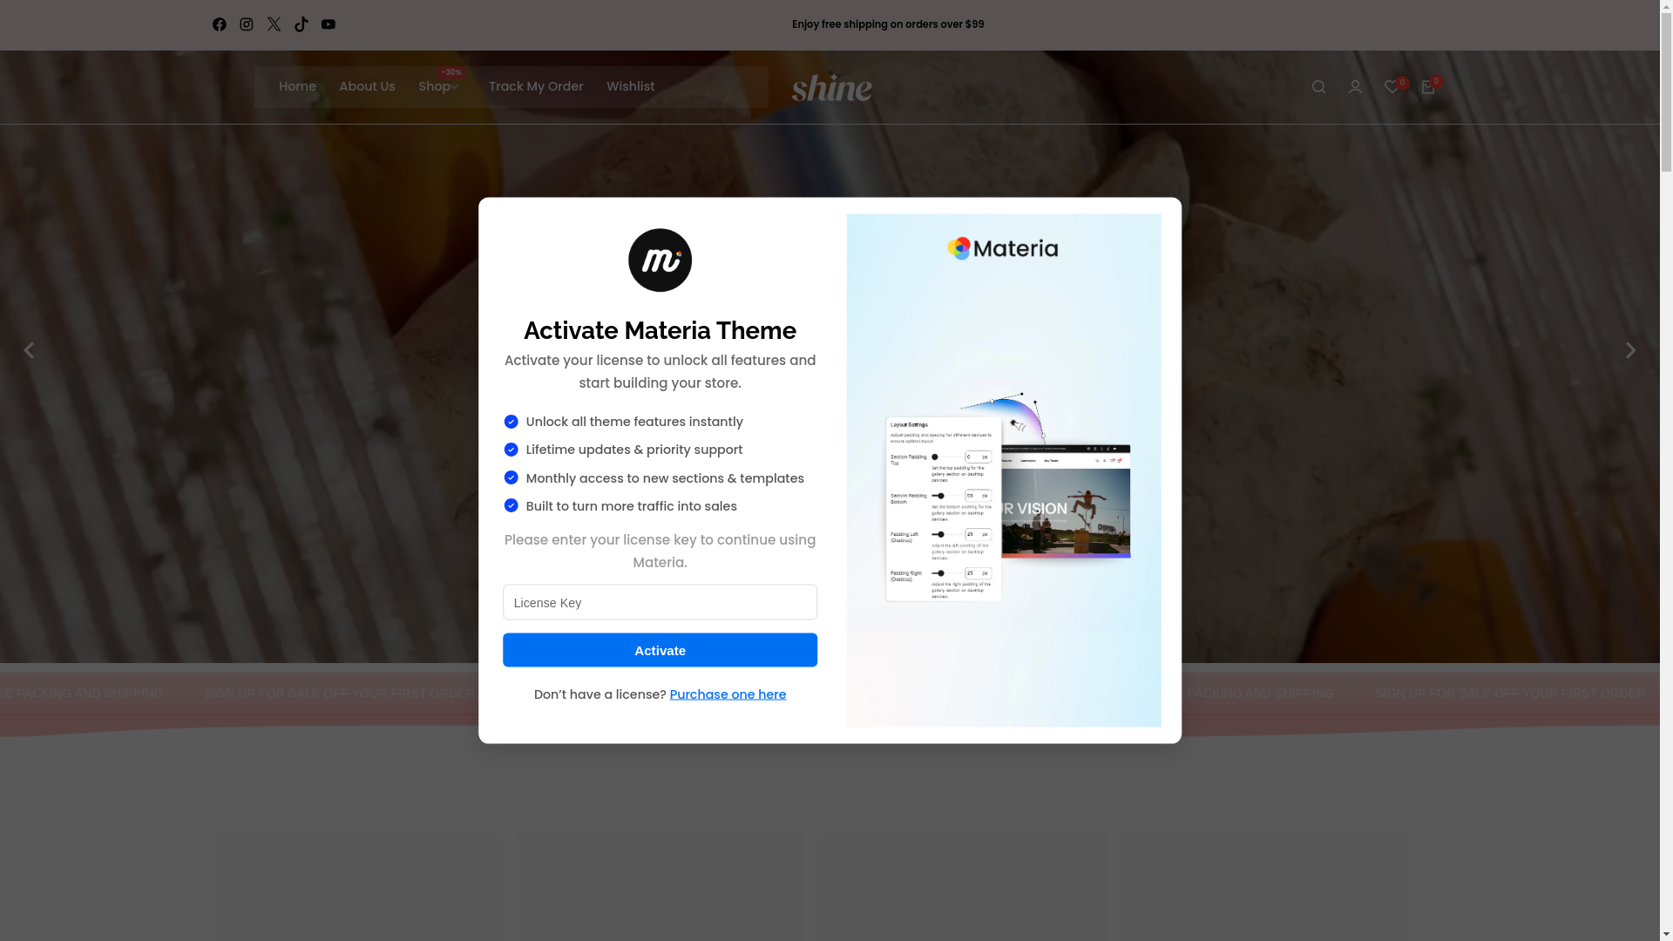Go to previous slide arrow
Image resolution: width=1673 pixels, height=941 pixels.
[29, 350]
